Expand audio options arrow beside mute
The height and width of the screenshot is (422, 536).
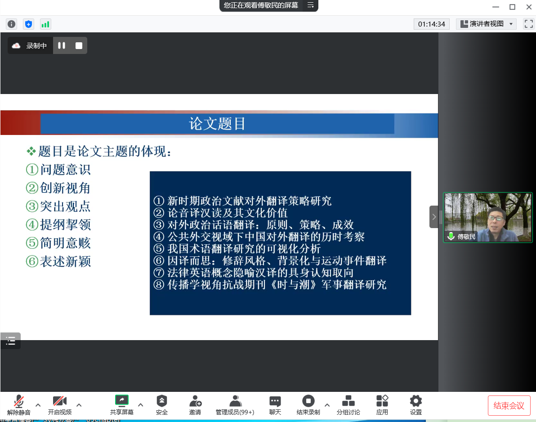click(x=38, y=404)
